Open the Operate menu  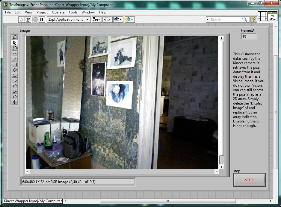coord(58,12)
